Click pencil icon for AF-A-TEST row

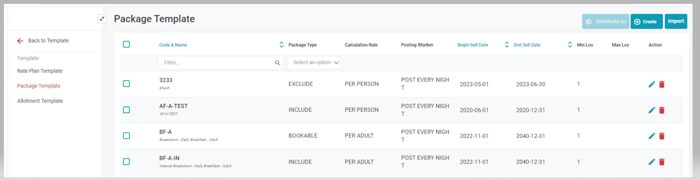click(651, 110)
